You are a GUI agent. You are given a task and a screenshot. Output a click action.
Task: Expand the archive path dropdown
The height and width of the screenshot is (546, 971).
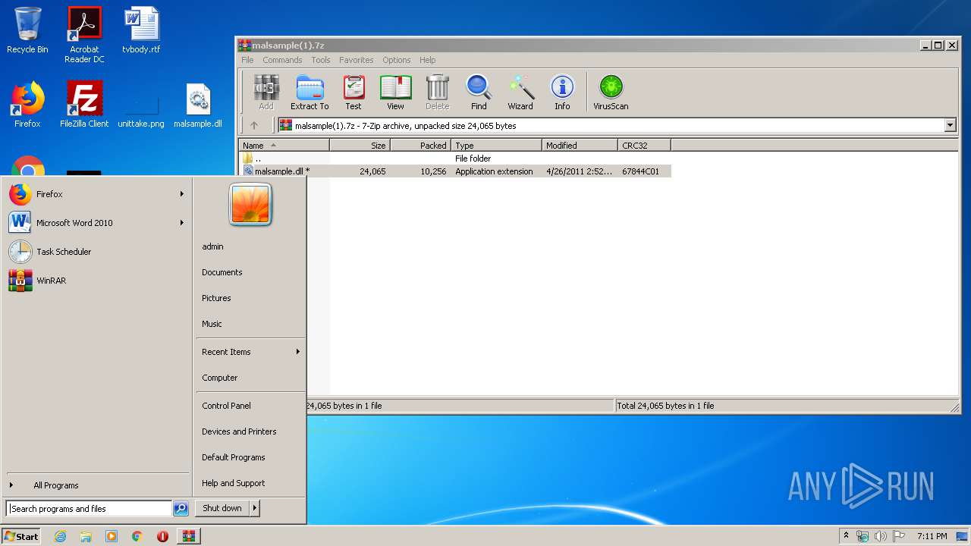(951, 126)
